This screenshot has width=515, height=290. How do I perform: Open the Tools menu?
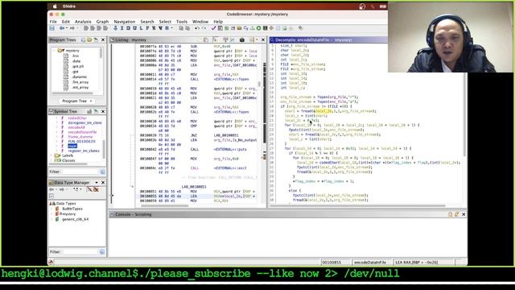tap(182, 22)
